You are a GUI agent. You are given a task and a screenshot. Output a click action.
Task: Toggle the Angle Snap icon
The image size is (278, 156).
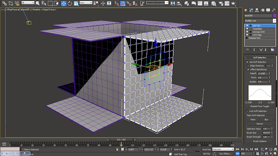click(122, 3)
